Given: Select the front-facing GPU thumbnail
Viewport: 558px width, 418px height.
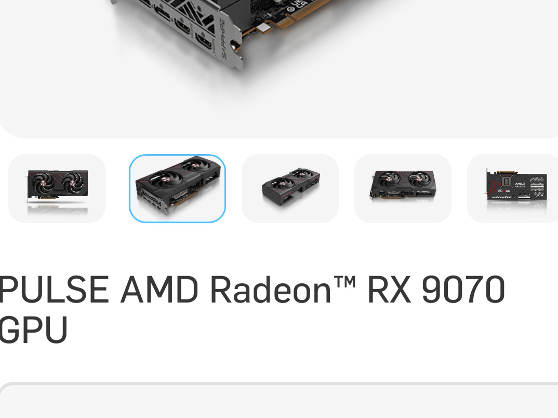Looking at the screenshot, I should coord(57,189).
